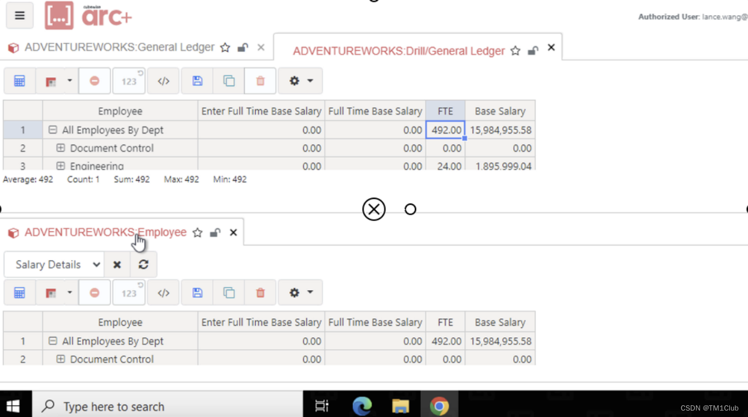Click the 123 number format button in upper toolbar
748x417 pixels.
point(129,81)
